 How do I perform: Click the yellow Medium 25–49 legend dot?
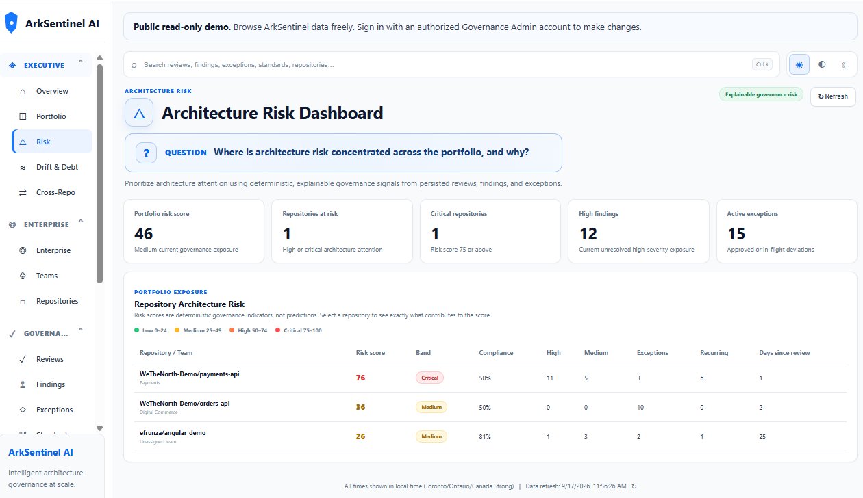pos(177,330)
